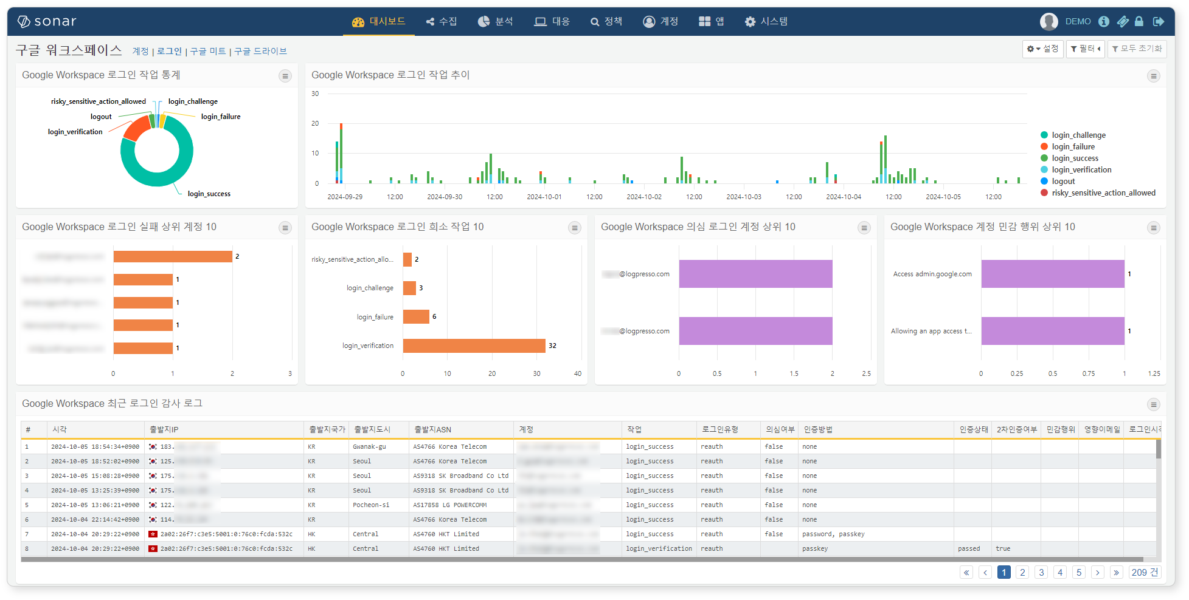The image size is (1189, 600).
Task: Go to page 3 of log table
Action: click(x=1042, y=573)
